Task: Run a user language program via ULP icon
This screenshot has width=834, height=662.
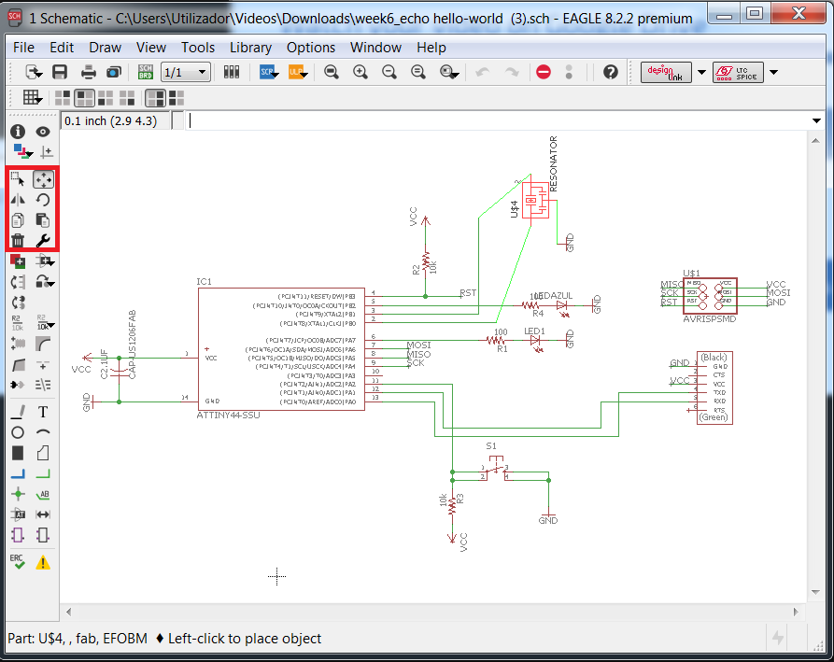Action: 298,72
